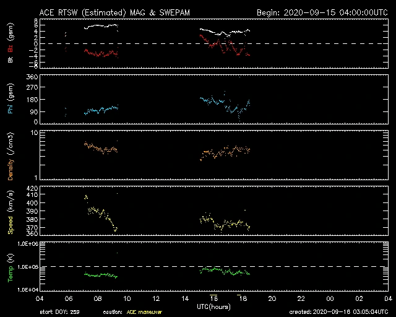Click the 10 hour label on time axis

pos(127,298)
